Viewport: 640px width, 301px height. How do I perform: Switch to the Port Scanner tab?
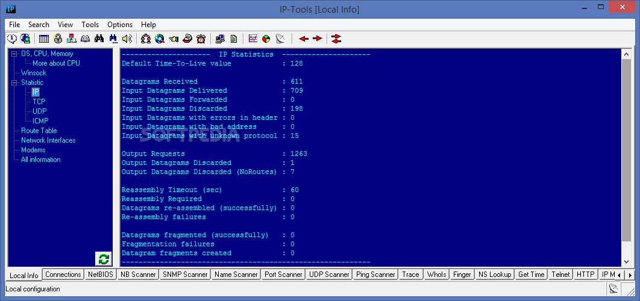click(283, 275)
